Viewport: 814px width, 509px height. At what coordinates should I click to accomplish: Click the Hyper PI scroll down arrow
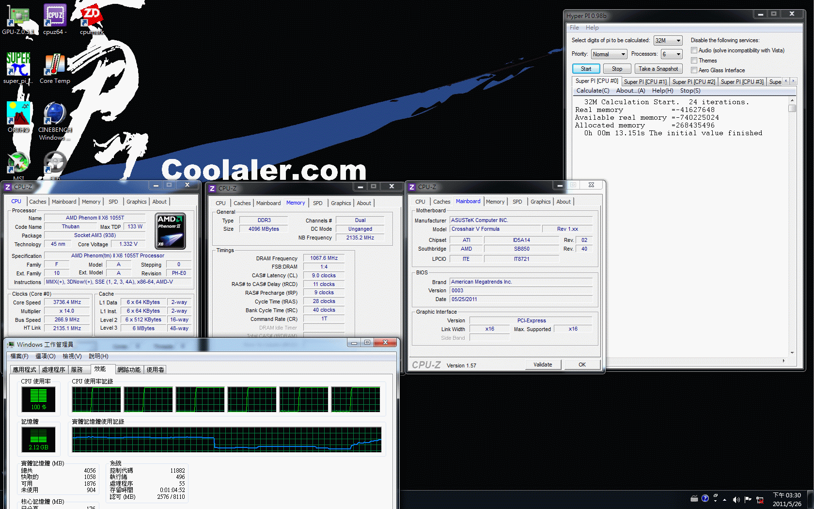(x=792, y=353)
